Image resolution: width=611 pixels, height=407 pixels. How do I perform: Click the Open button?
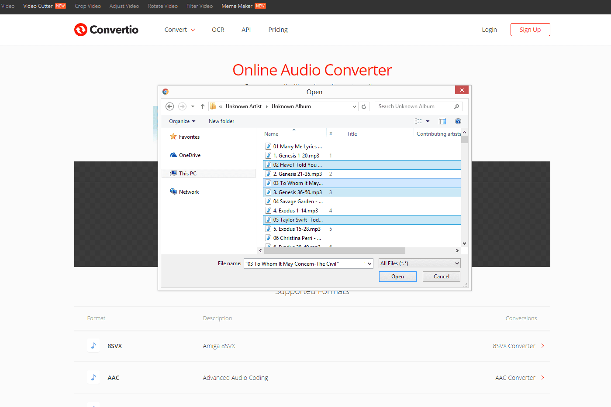397,277
